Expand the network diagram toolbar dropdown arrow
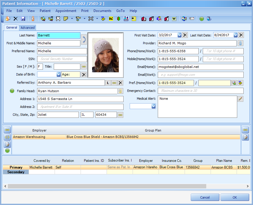The image size is (253, 205). pyautogui.click(x=97, y=19)
